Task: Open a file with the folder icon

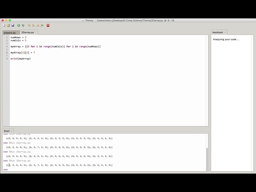Action: tap(8, 26)
